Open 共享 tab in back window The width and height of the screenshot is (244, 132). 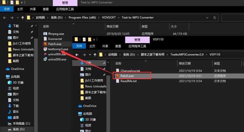tap(33, 9)
